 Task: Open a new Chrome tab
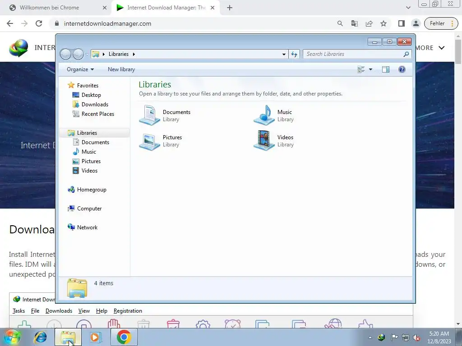tap(230, 8)
